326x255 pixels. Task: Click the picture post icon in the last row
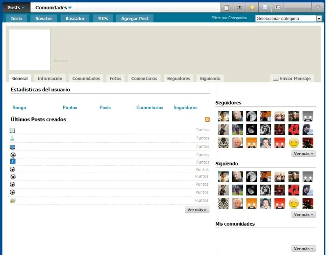tap(13, 200)
